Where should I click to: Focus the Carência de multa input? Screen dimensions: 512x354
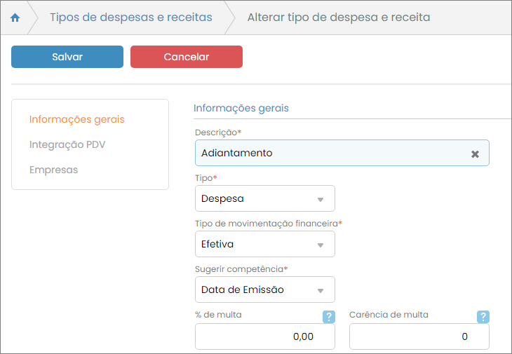click(419, 336)
